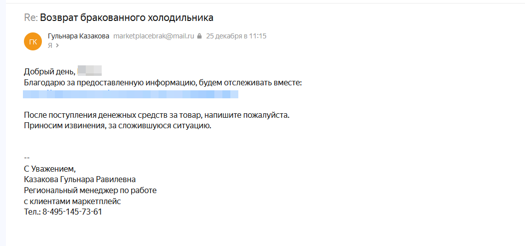525x246 pixels.
Task: Click the signature separator dashes
Action: click(x=27, y=158)
